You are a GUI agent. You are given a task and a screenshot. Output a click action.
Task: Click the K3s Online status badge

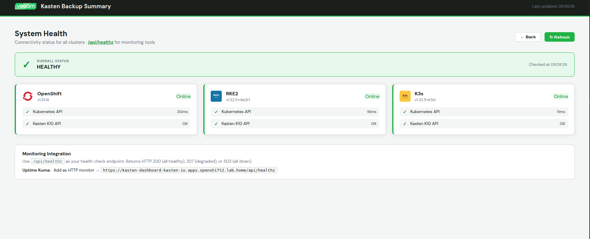point(561,97)
